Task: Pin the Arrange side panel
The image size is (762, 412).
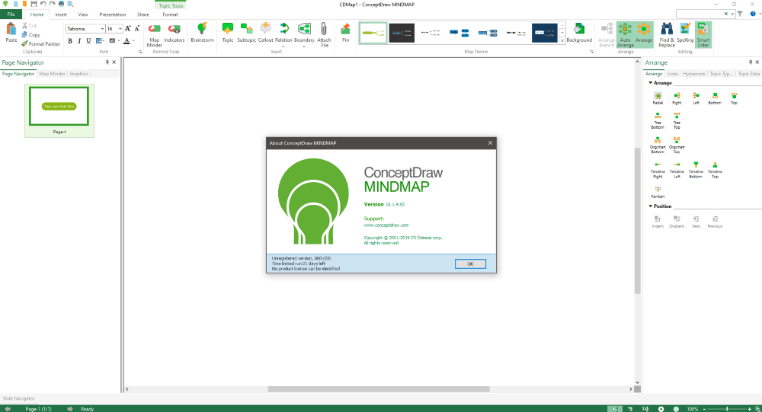Action: tap(751, 62)
